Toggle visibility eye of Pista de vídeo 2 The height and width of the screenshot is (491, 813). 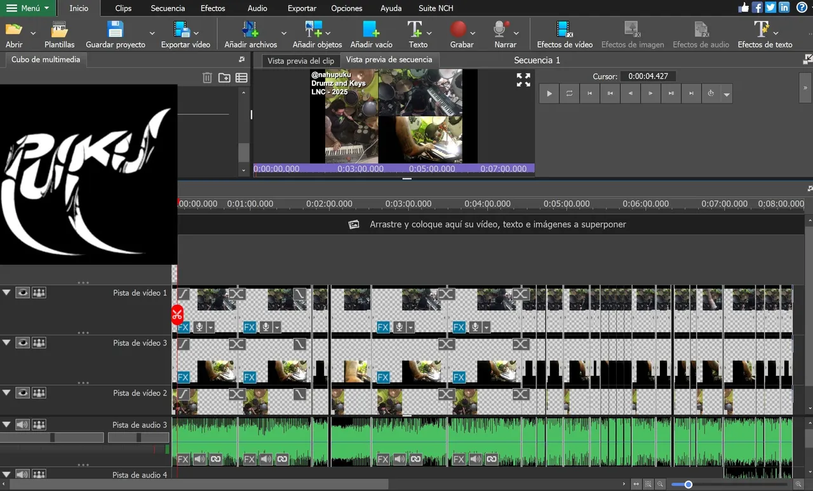click(23, 393)
